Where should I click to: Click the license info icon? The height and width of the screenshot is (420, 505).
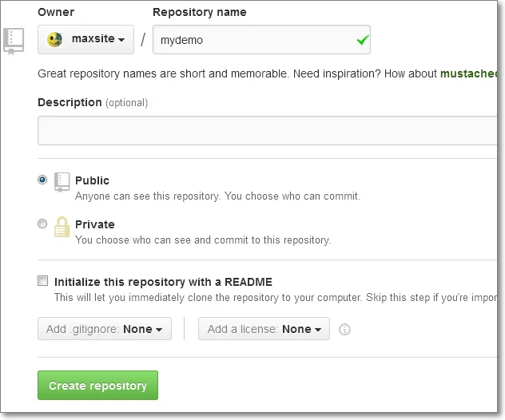pyautogui.click(x=344, y=329)
